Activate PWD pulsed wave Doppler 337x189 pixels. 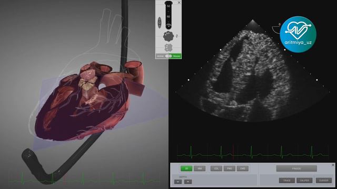tap(230, 169)
